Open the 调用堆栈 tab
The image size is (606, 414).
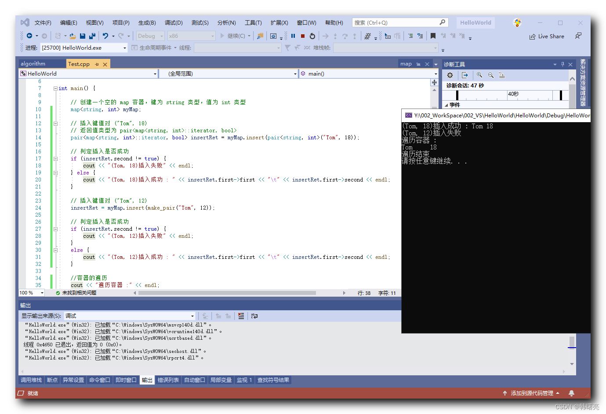[x=31, y=380]
